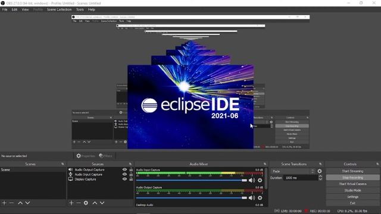Hide Audio Input Capture source with eye

click(124, 174)
